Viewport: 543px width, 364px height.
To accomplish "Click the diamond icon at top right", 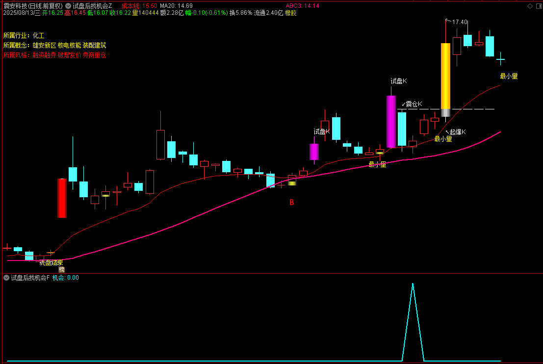I will 530,6.
